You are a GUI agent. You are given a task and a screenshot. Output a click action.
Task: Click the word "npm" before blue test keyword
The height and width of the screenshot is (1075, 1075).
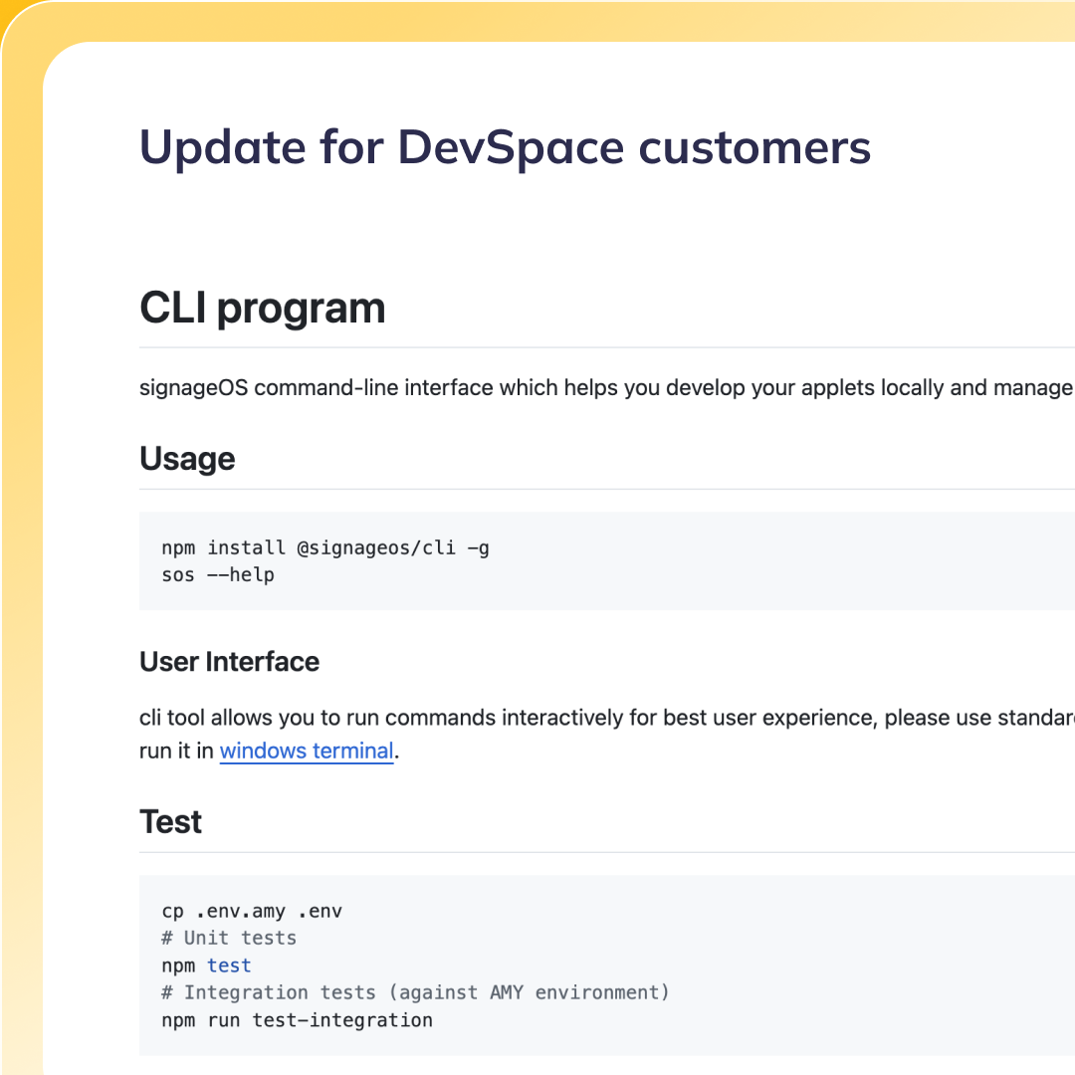pyautogui.click(x=178, y=966)
